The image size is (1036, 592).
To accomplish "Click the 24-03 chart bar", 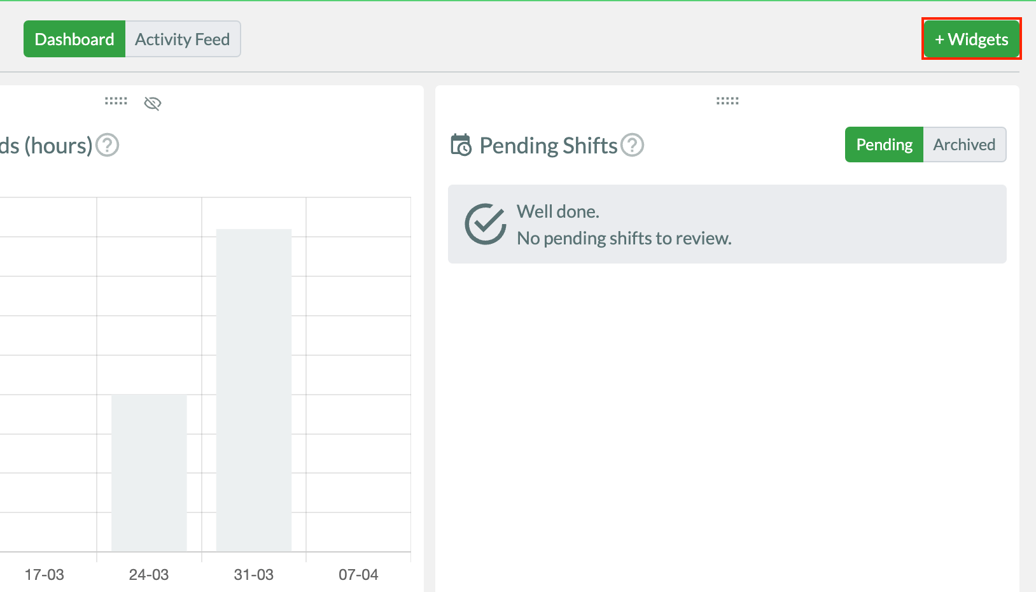I will [149, 472].
